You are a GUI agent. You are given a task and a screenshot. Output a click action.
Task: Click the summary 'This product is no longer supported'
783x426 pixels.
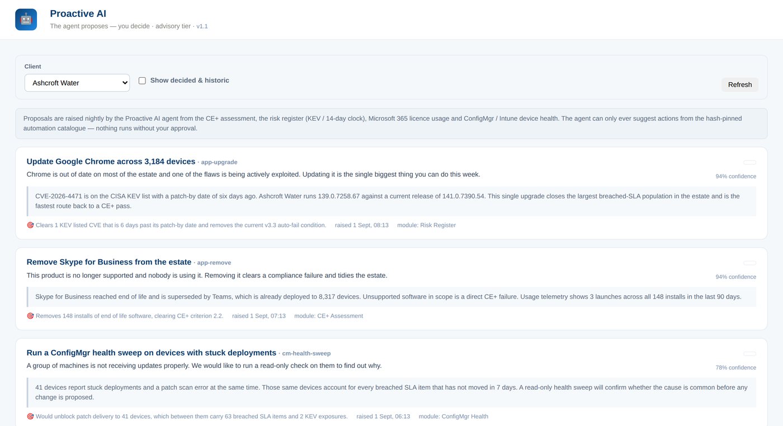coord(207,276)
